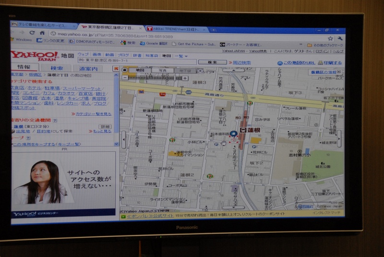Open the Get the Picture bookmark

[x=193, y=44]
